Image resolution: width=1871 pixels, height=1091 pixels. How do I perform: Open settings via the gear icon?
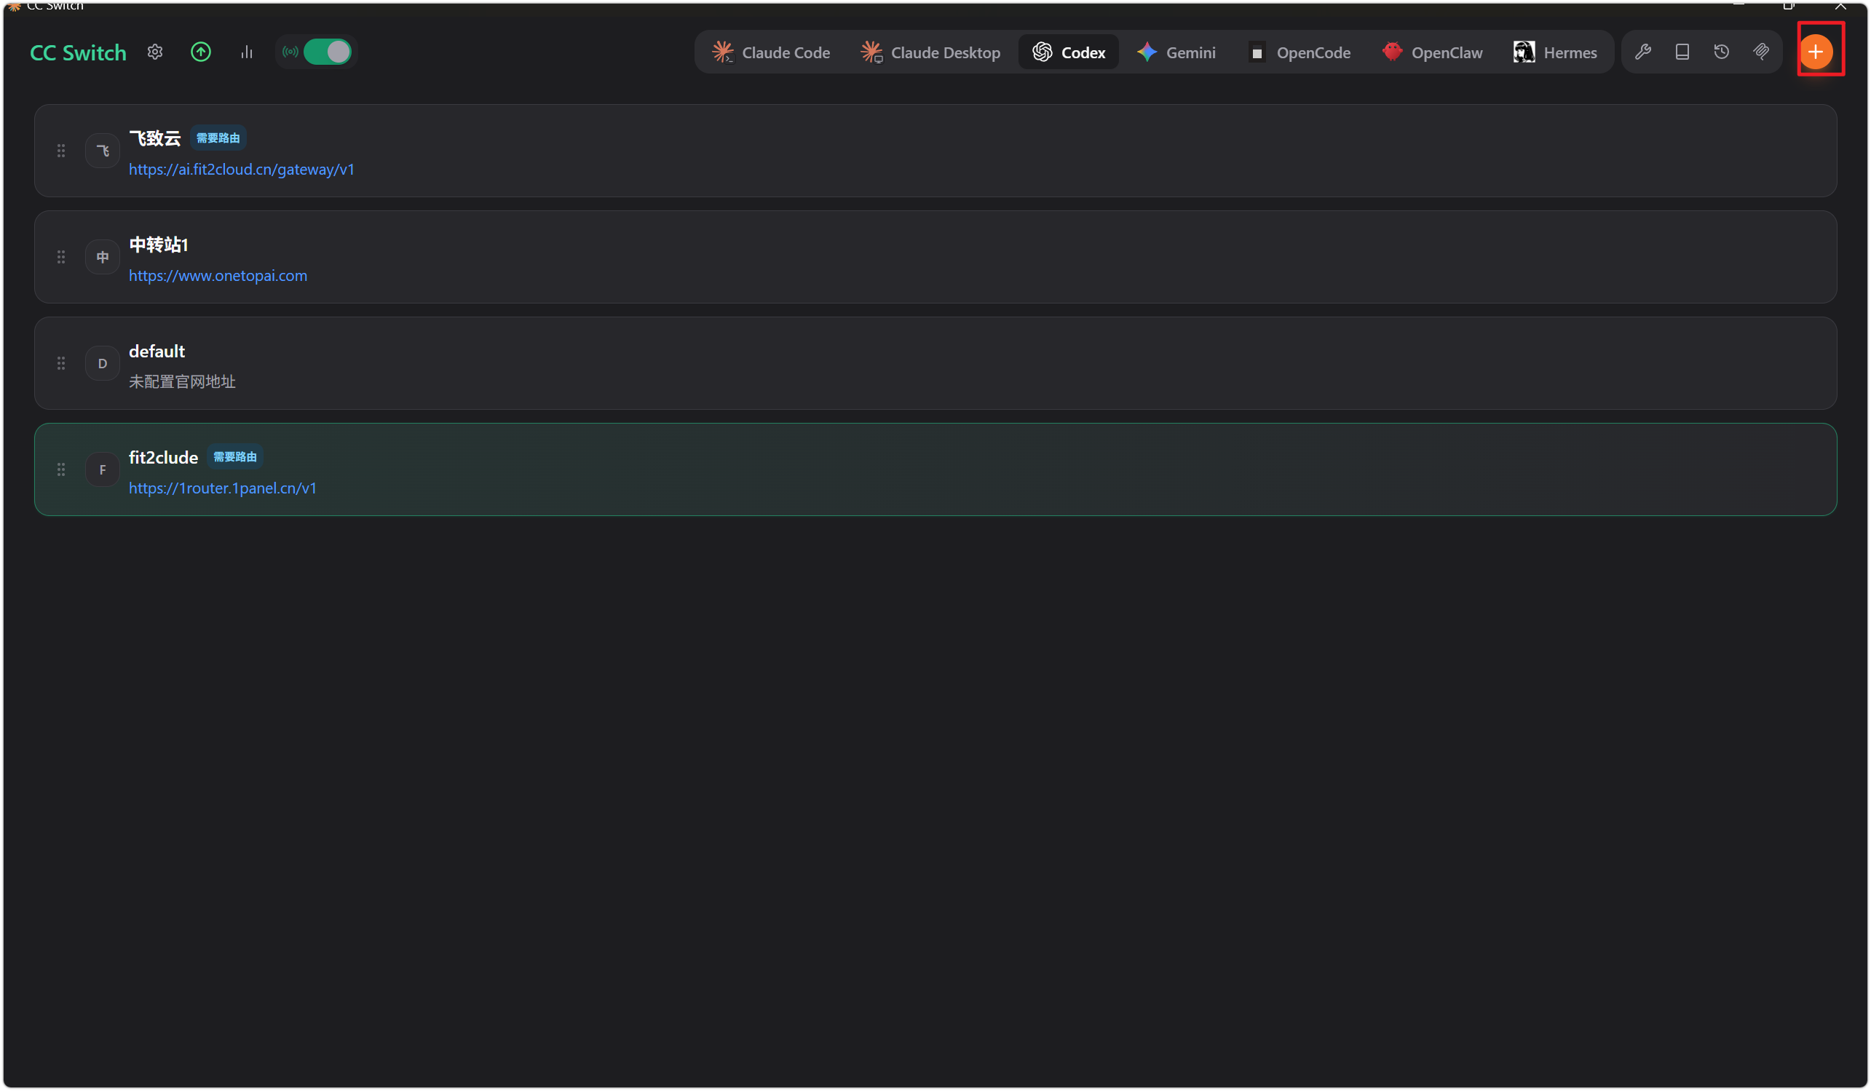click(154, 52)
